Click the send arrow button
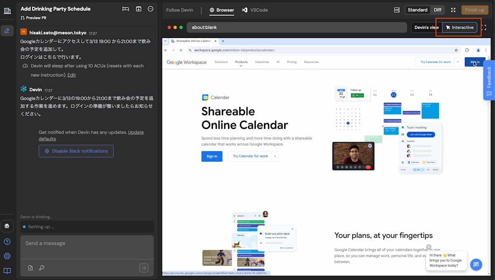Image resolution: width=495 pixels, height=280 pixels. click(144, 268)
